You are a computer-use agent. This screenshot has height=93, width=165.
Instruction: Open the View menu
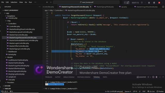pos(21,2)
